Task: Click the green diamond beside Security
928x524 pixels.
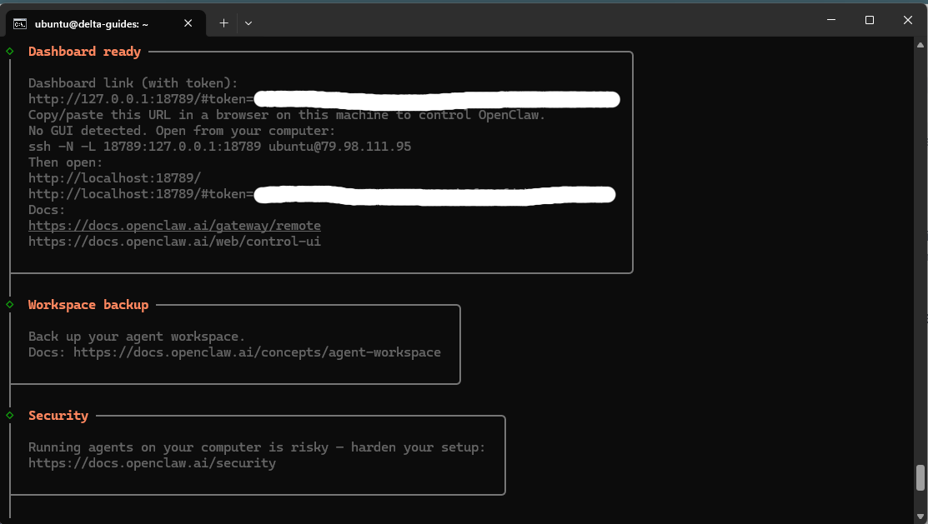Action: [10, 416]
